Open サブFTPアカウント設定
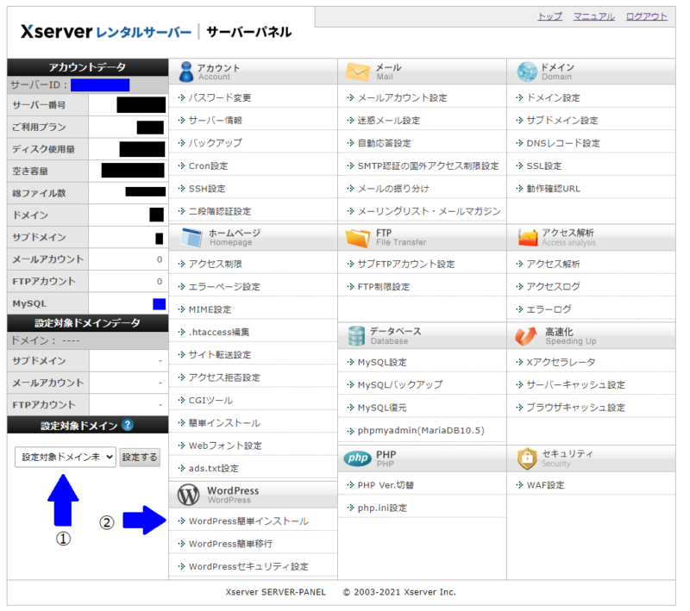 (405, 264)
